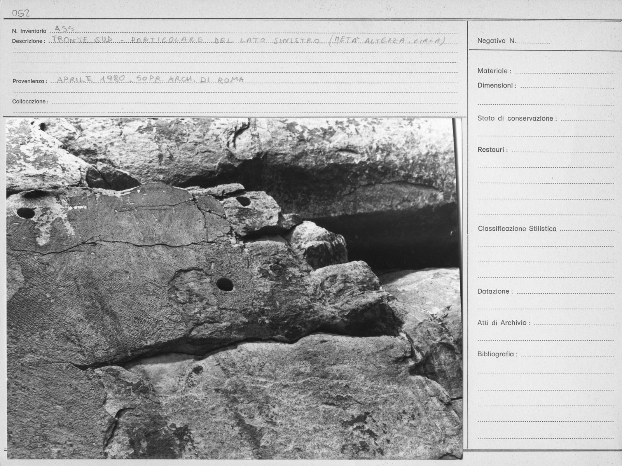Select the 'Provenienza' label
This screenshot has height=466, width=622.
[x=30, y=82]
